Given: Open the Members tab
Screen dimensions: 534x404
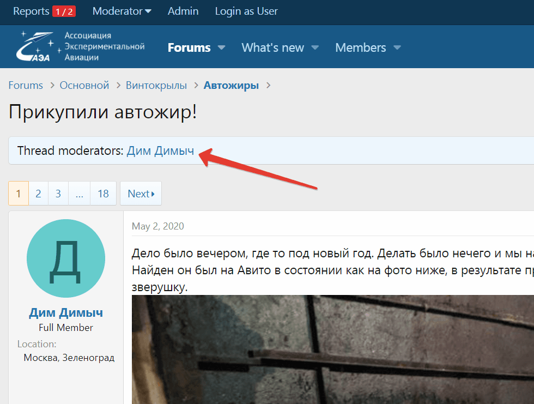Looking at the screenshot, I should click(x=360, y=48).
